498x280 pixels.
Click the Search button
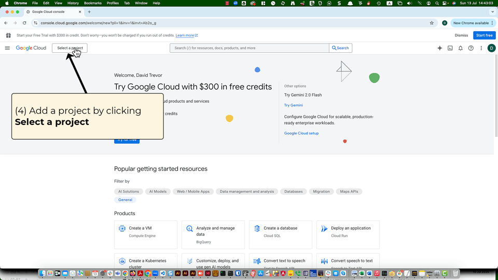pyautogui.click(x=340, y=48)
